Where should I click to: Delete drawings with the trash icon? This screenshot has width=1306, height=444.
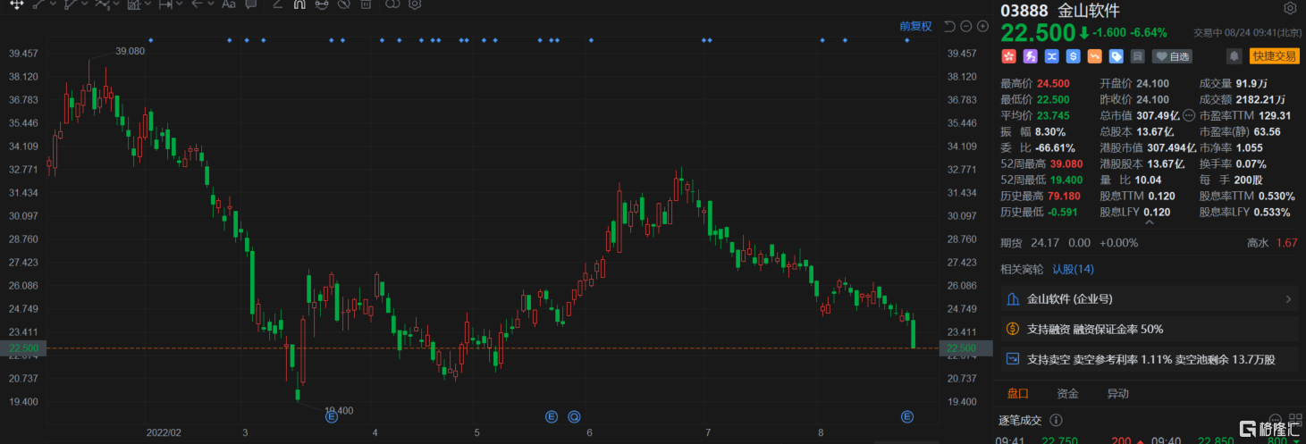(x=366, y=4)
